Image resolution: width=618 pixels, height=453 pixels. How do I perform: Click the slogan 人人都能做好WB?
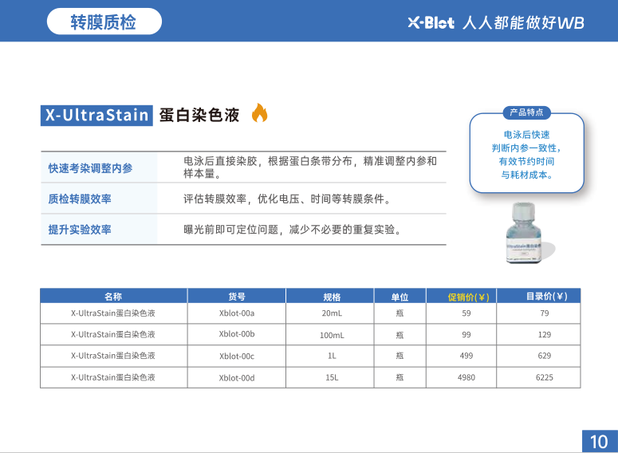523,23
